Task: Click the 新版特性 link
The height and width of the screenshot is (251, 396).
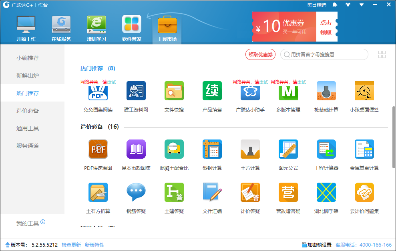Action: (x=94, y=245)
